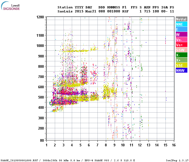Image resolution: width=189 pixels, height=162 pixels.
Task: Select the NoVal gray legend swatch
Action: click(x=181, y=19)
